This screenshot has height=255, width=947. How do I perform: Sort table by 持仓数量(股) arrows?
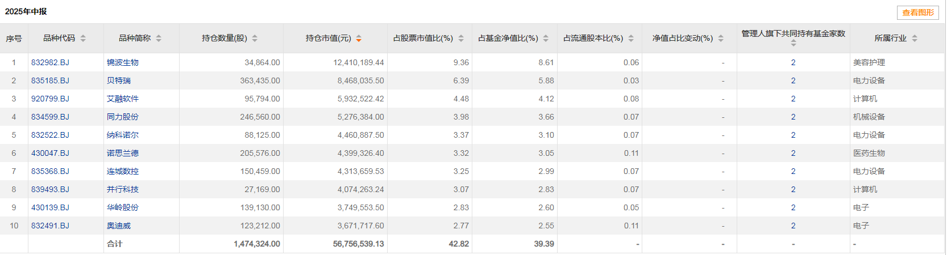255,39
